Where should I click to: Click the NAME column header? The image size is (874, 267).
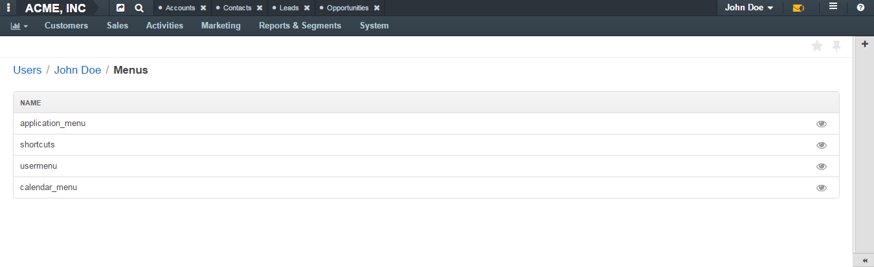pyautogui.click(x=30, y=103)
